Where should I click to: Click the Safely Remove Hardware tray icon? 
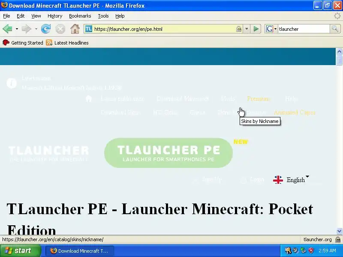[x=303, y=251]
